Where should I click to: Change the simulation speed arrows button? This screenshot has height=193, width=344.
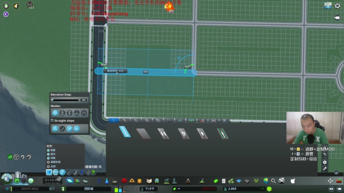[52, 189]
